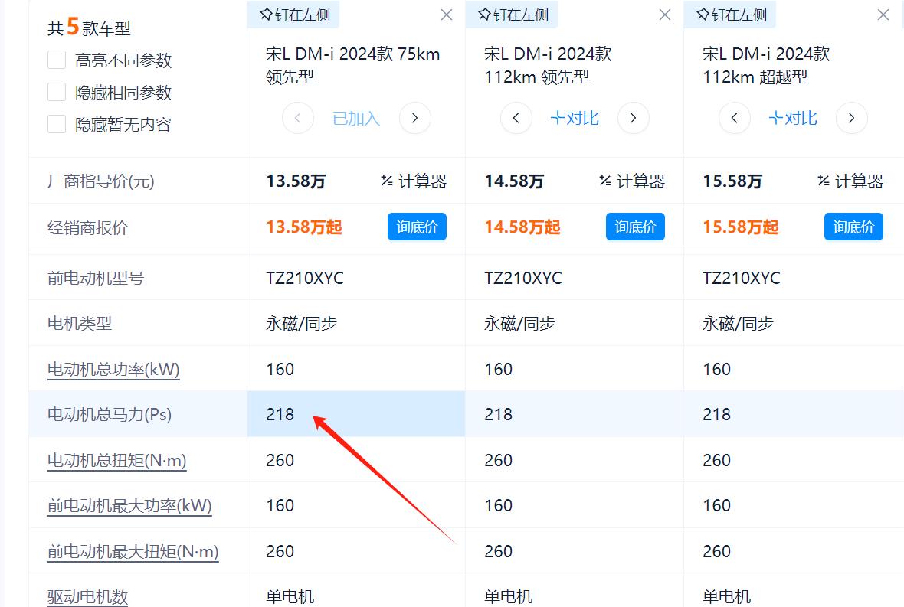
Task: Click 永磁/同步 in the 112km 超越型 column
Action: coord(738,324)
